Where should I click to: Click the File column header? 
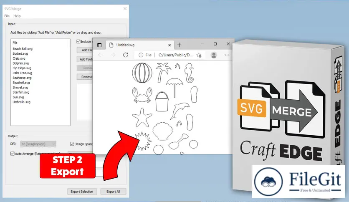click(x=15, y=43)
